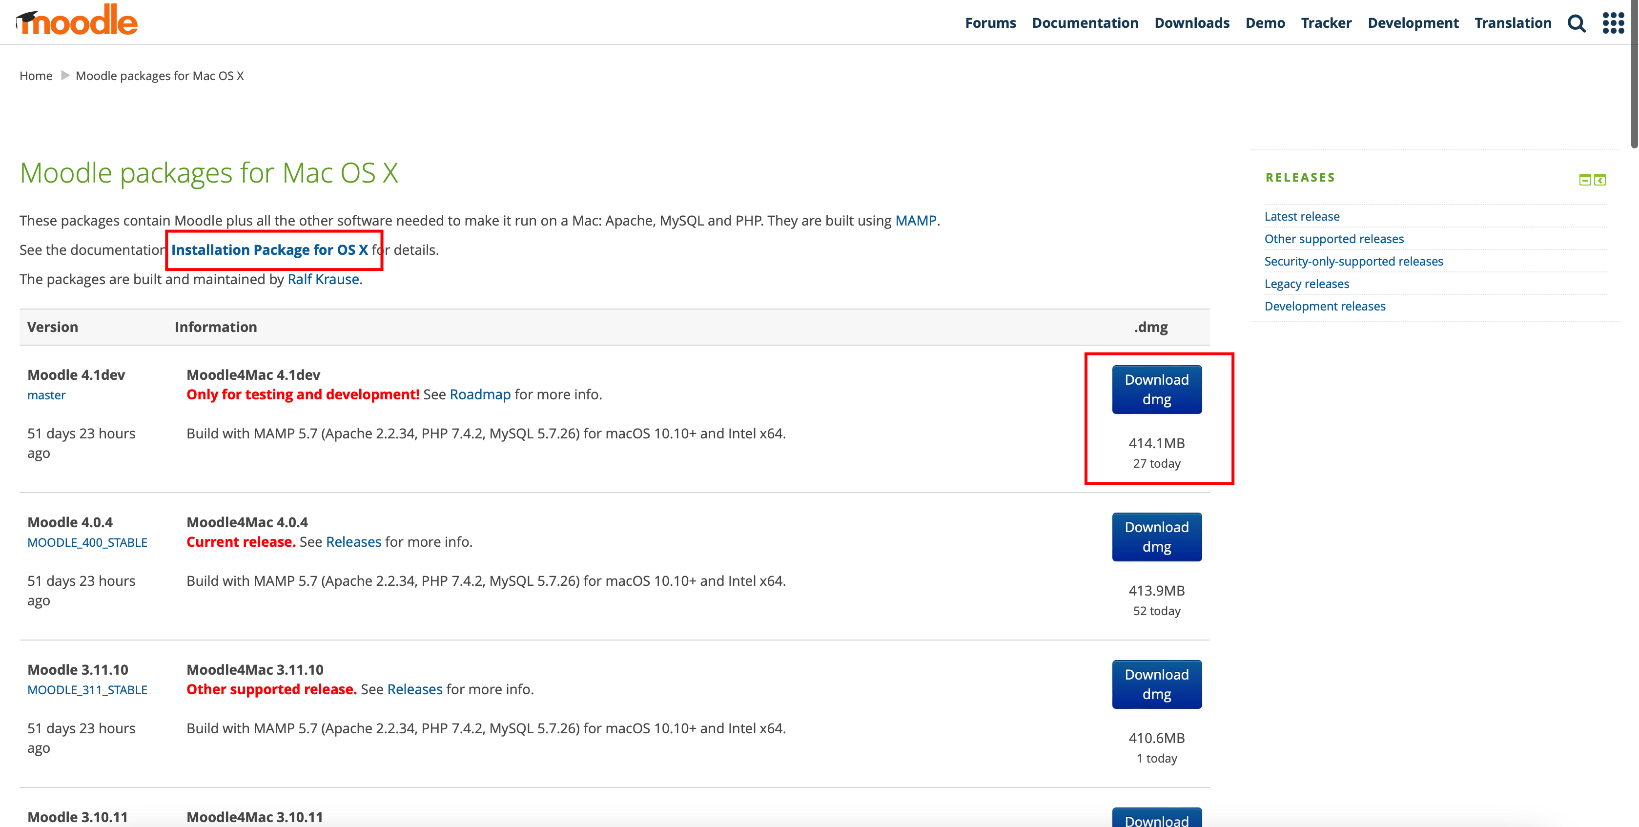Open the nine-dot apps grid menu
This screenshot has width=1639, height=827.
(1613, 23)
